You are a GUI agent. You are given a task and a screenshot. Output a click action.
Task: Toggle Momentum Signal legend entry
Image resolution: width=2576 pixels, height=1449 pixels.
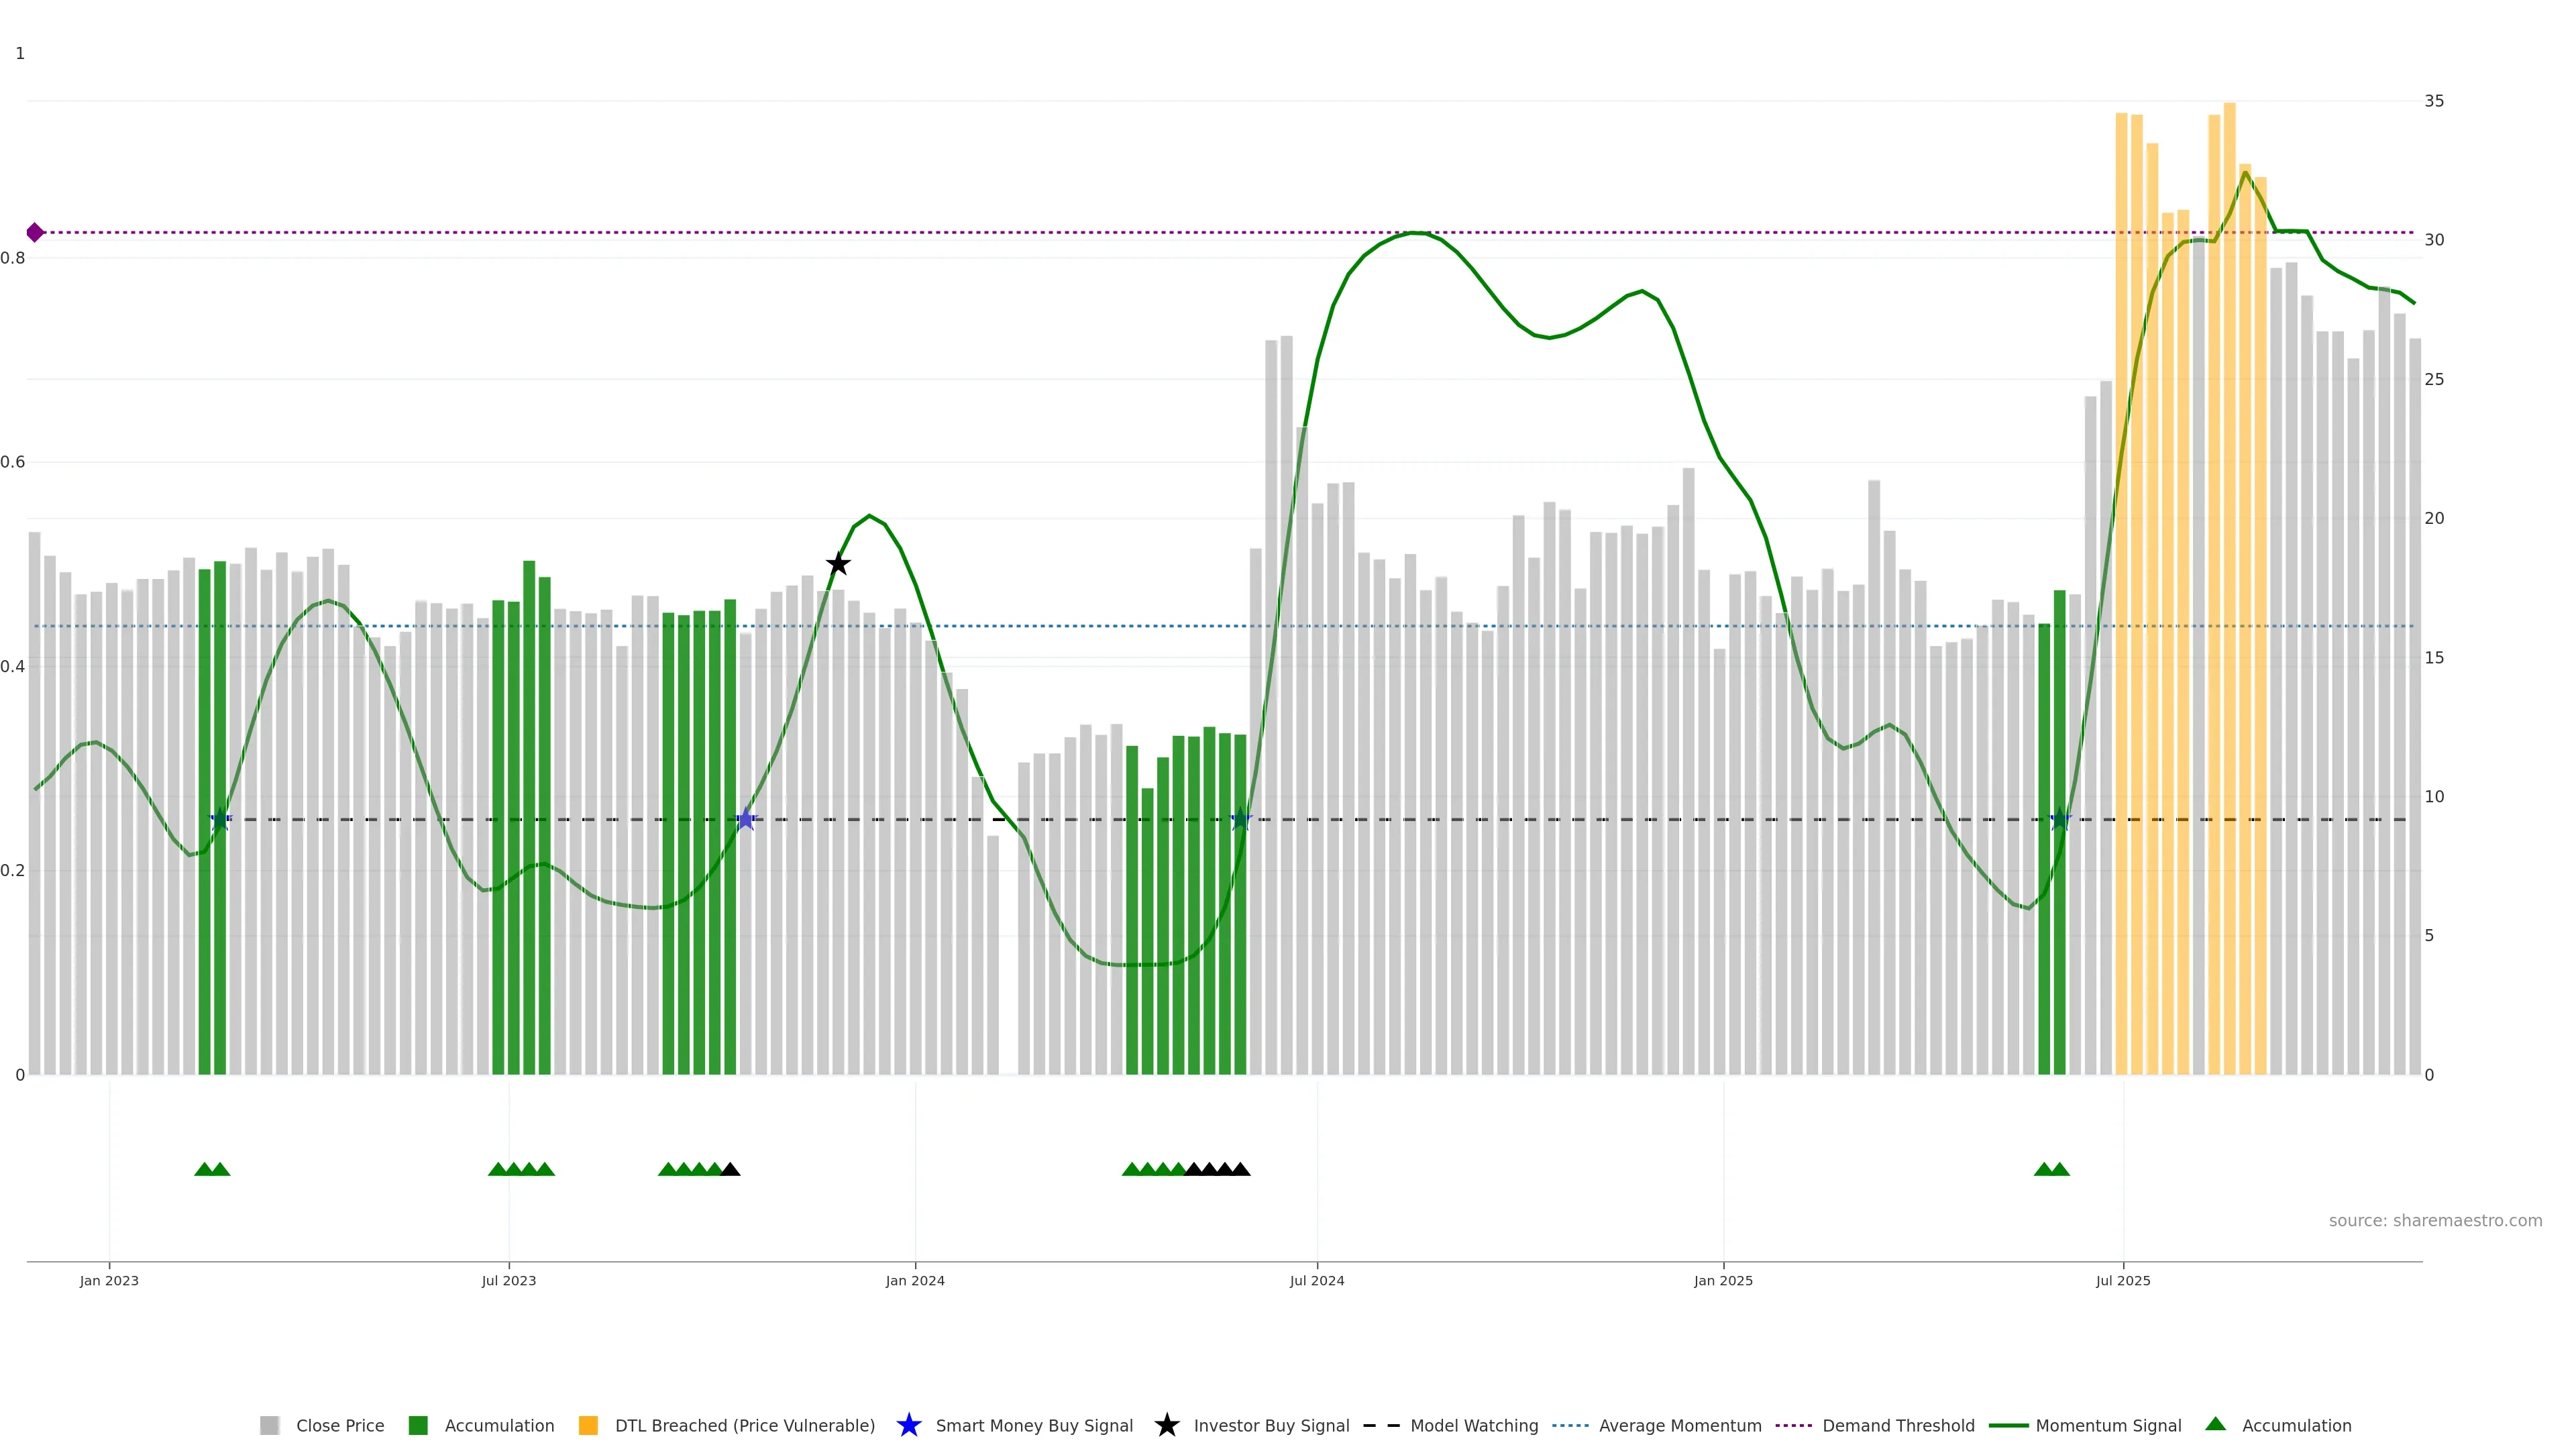(x=2108, y=1425)
